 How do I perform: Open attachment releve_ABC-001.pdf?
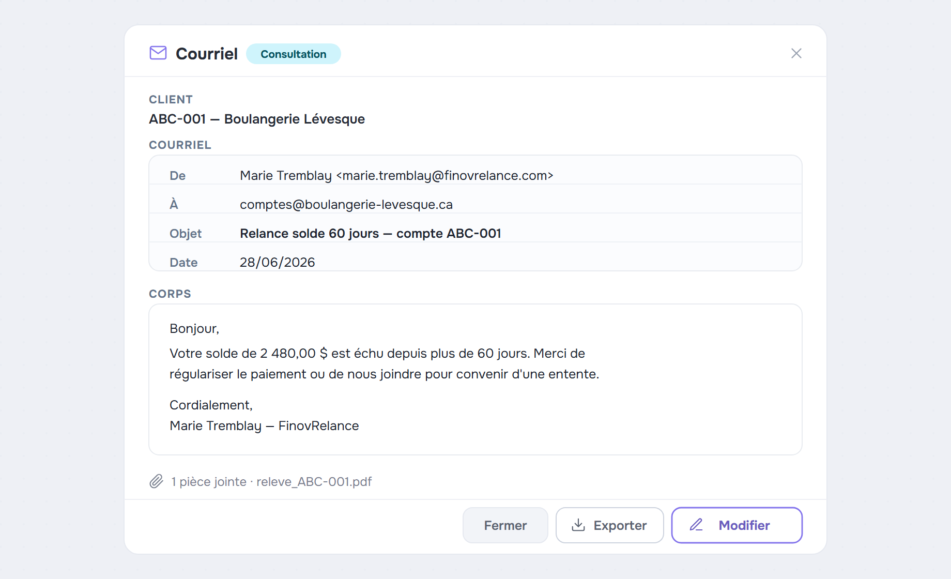(x=314, y=482)
